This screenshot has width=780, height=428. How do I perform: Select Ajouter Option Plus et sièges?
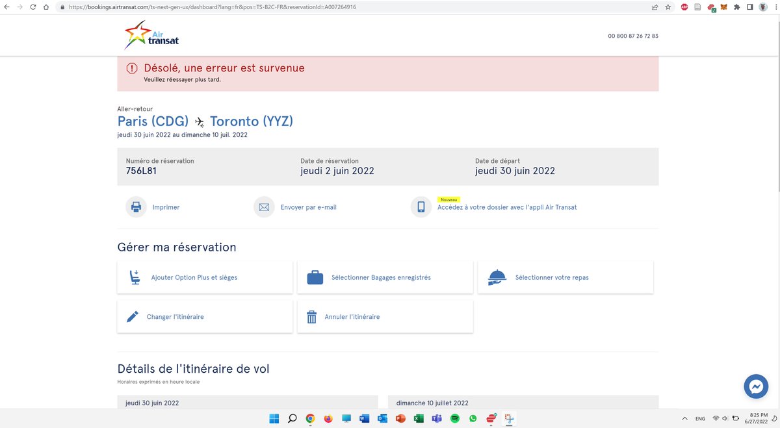(x=205, y=277)
